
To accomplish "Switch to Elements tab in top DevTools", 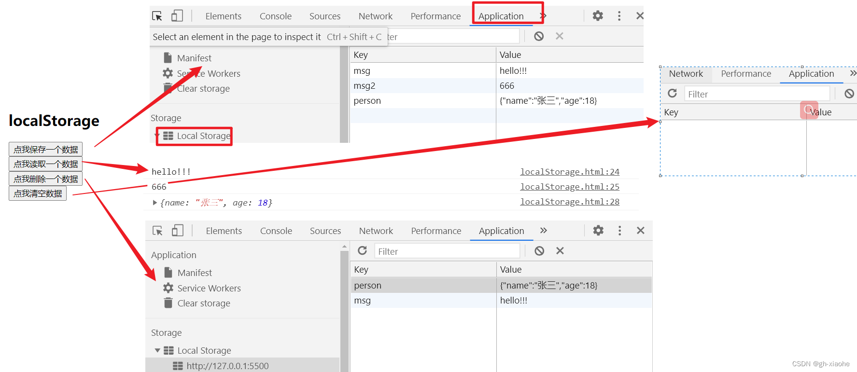I will 223,16.
